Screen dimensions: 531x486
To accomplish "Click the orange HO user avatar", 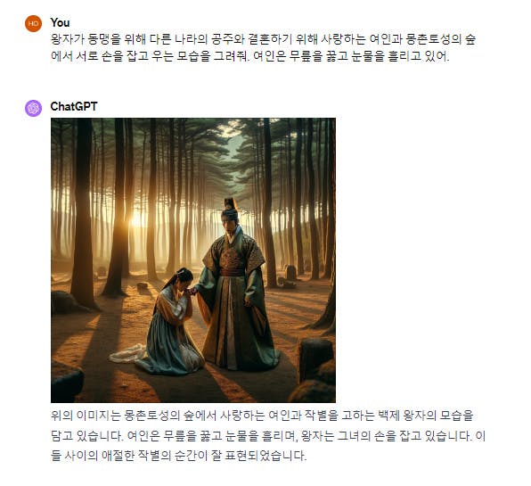I will click(x=33, y=23).
